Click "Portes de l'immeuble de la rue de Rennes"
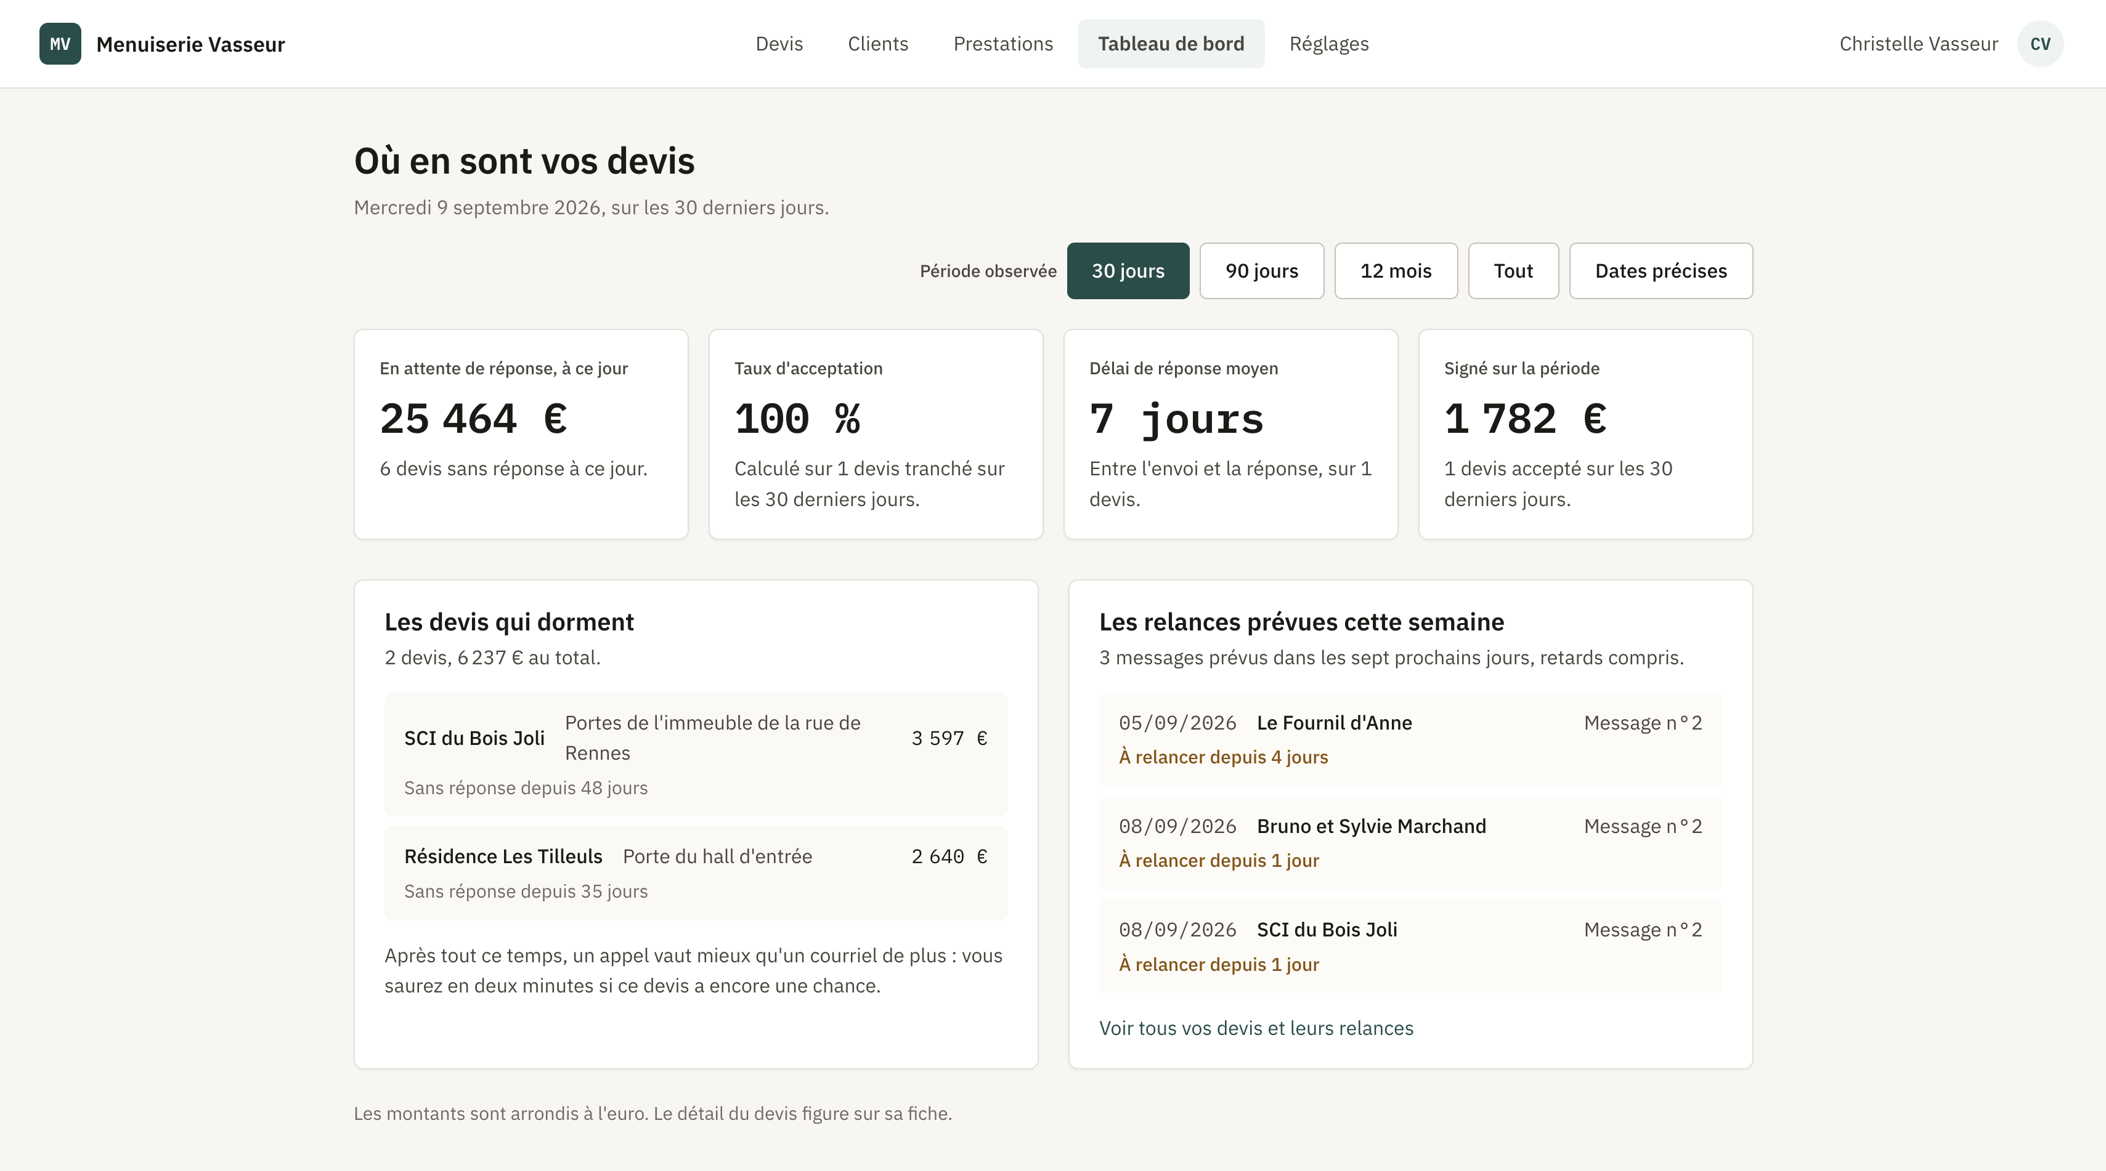The width and height of the screenshot is (2106, 1171). coord(713,738)
